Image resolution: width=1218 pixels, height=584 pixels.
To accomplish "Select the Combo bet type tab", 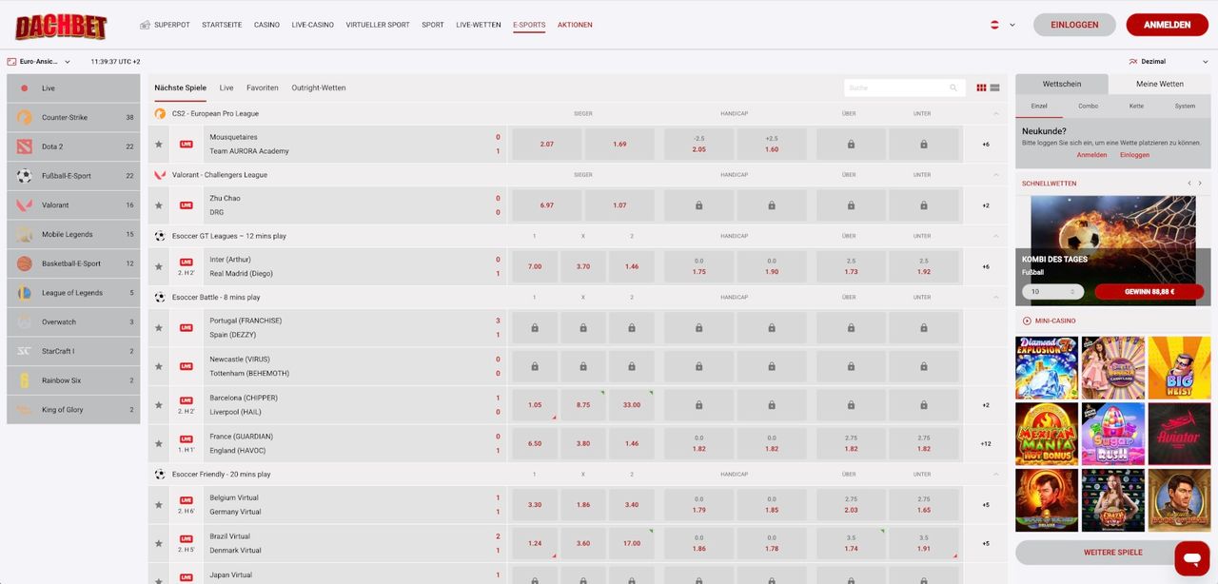I will point(1088,106).
